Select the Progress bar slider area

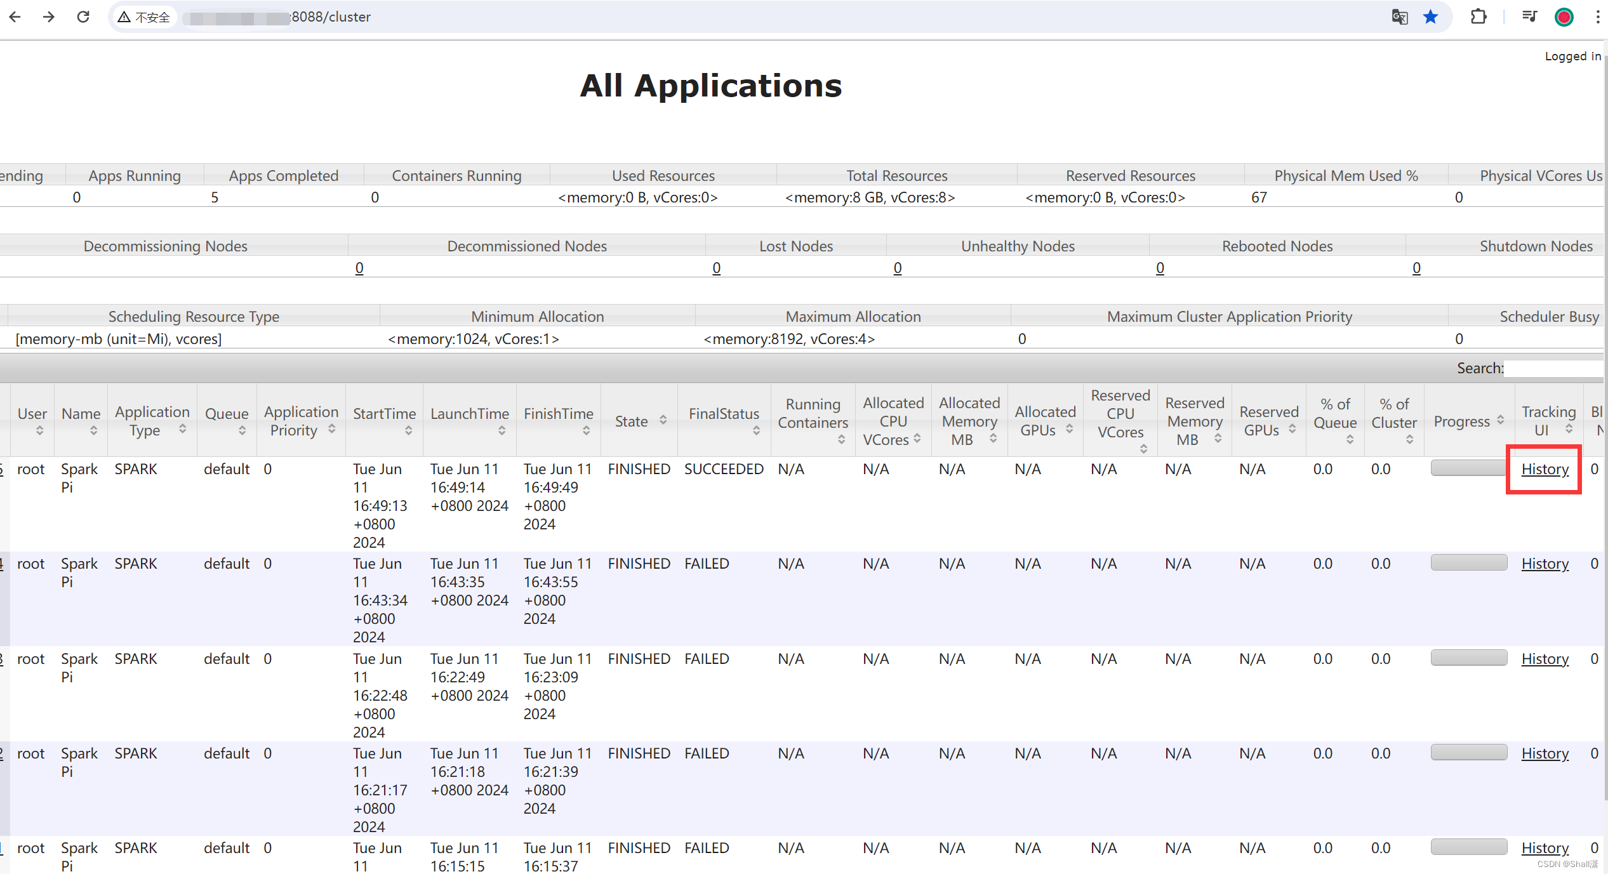pyautogui.click(x=1467, y=467)
